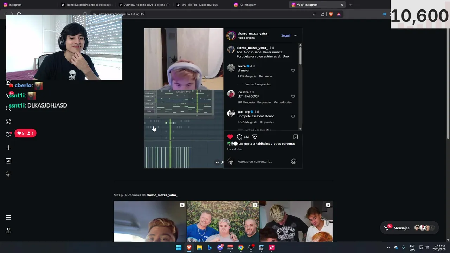Switch to the inactive '(9) Instagram' tab
Viewport: 450px width, 253px height.
click(259, 5)
